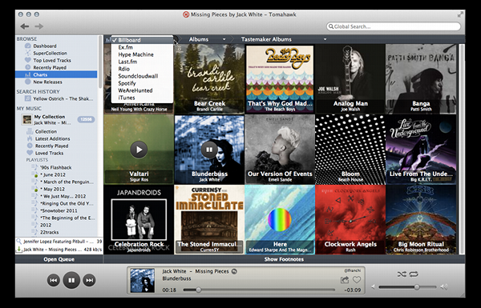Open 22tracks playlist
Viewport: 481px width, 308px height.
50,232
